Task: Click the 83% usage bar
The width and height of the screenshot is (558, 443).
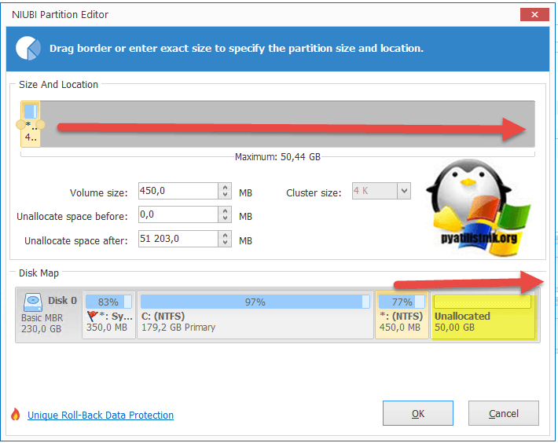Action: click(108, 302)
